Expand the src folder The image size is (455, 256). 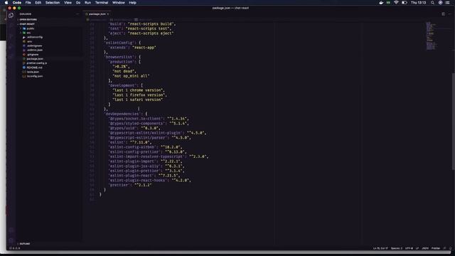tap(28, 33)
